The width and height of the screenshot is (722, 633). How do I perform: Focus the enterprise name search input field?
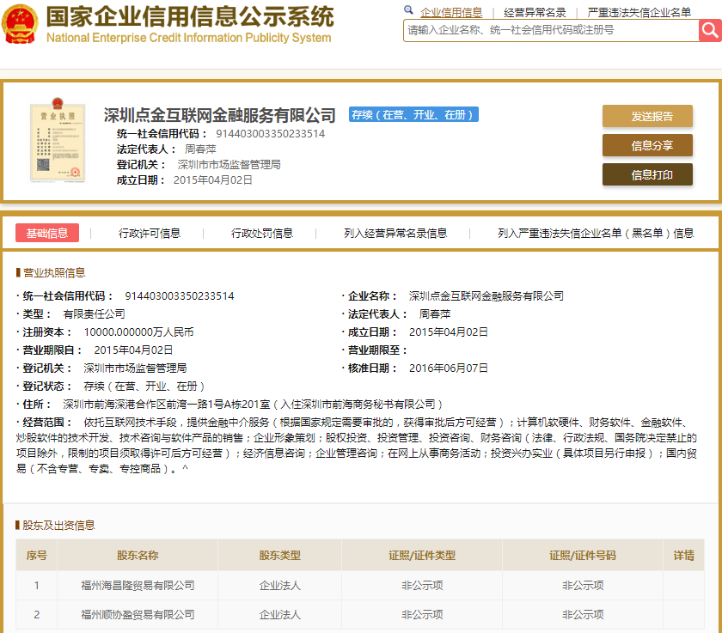pos(550,30)
